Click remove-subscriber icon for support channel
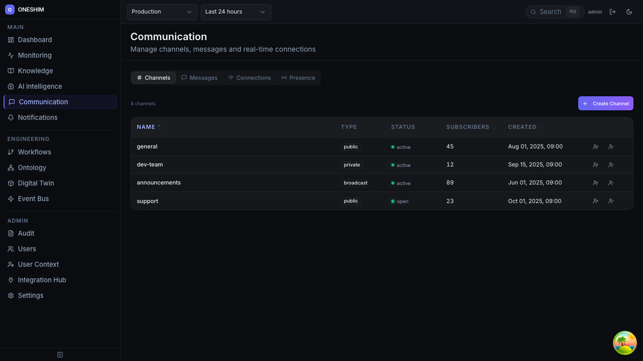Screen dimensions: 643x361 click(611, 201)
